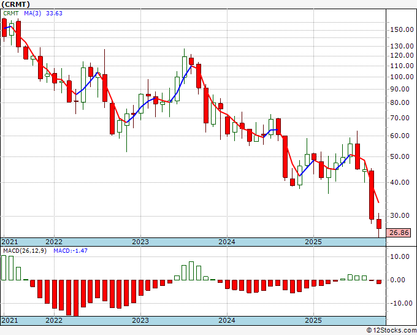Open the 12Stocks.com copyright link
Viewport: 417px width, 335px height.
tap(391, 331)
